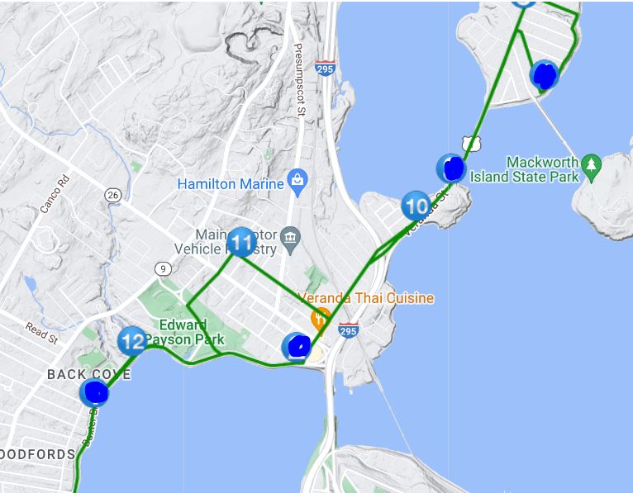633x493 pixels.
Task: Click the Mackworth Island State Park tree pin
Action: (x=592, y=168)
